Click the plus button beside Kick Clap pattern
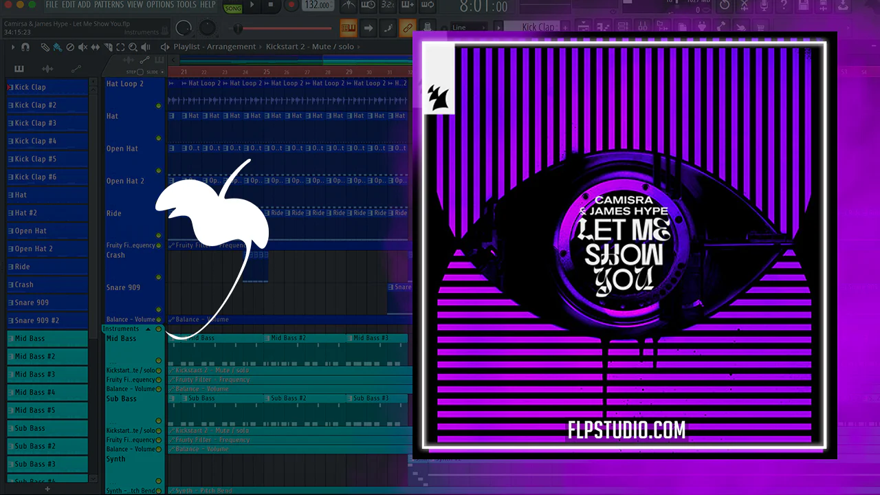The width and height of the screenshot is (880, 495). point(564,28)
